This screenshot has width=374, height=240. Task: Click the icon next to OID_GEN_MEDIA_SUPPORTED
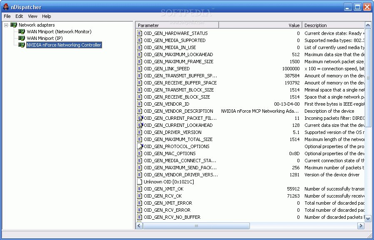140,40
